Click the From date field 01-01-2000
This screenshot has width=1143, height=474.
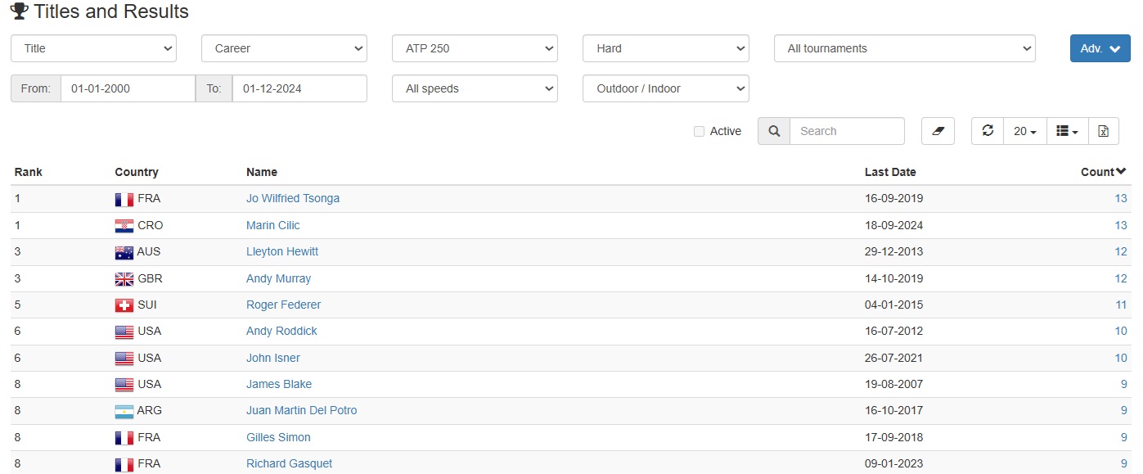(x=128, y=88)
